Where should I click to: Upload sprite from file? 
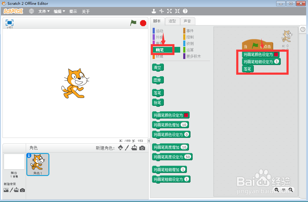coord(134,148)
